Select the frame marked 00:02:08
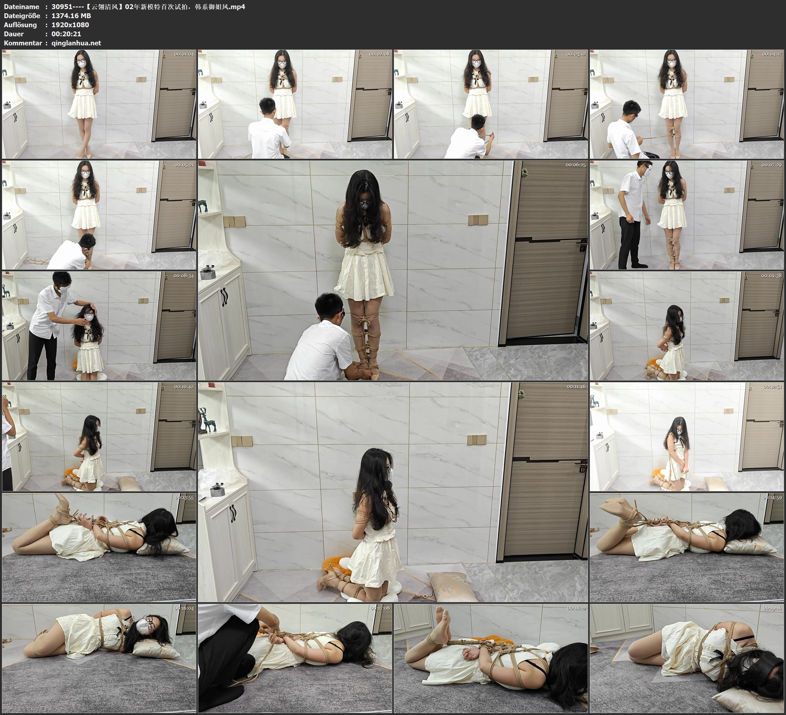786x715 pixels. pyautogui.click(x=295, y=104)
